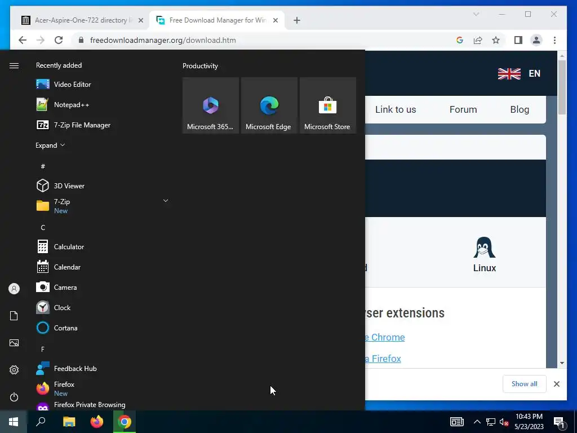Open Chrome from the taskbar
577x433 pixels.
coord(125,422)
